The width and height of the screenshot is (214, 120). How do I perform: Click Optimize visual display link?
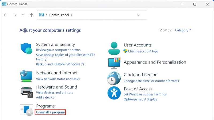(x=140, y=99)
